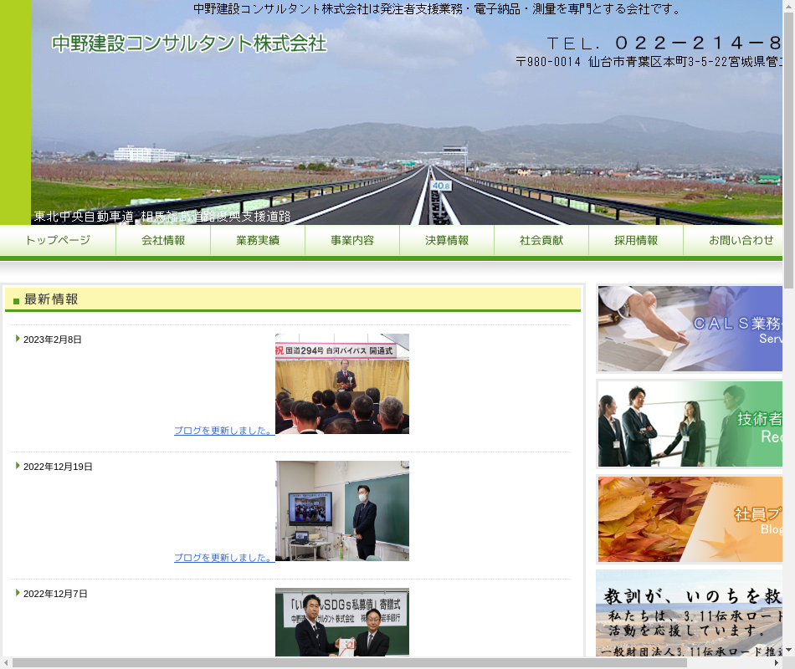Click the 最新情報 section heading
Viewport: 795px width, 669px height.
click(x=51, y=299)
